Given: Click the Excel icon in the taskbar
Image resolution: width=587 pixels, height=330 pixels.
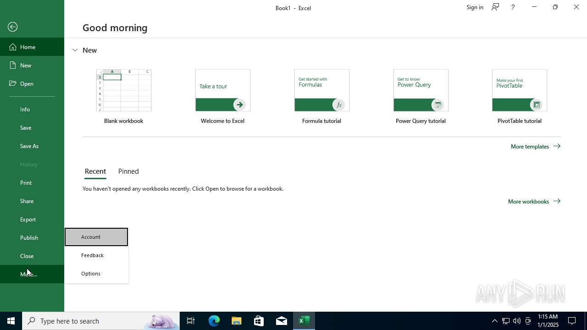Looking at the screenshot, I should pos(304,321).
